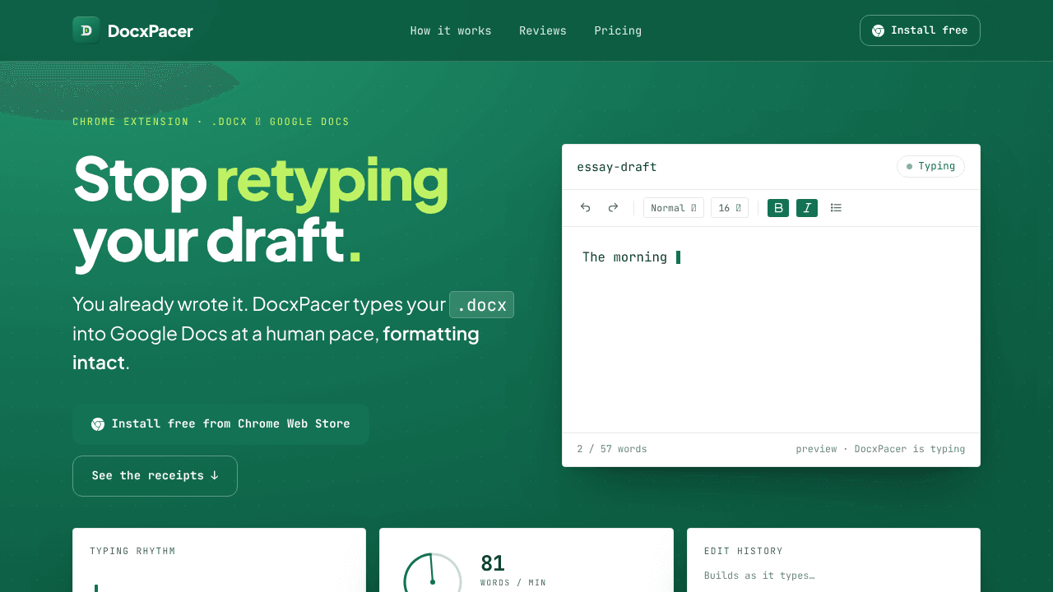Click the TYPING RHYTHM card heading
This screenshot has height=592, width=1053.
[132, 551]
